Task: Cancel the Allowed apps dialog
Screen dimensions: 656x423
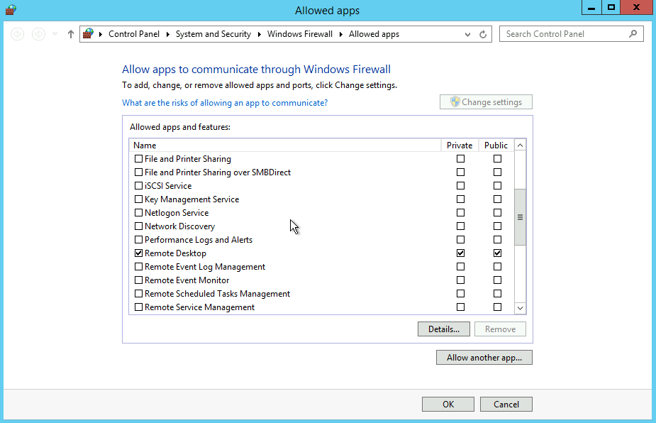Action: click(506, 404)
